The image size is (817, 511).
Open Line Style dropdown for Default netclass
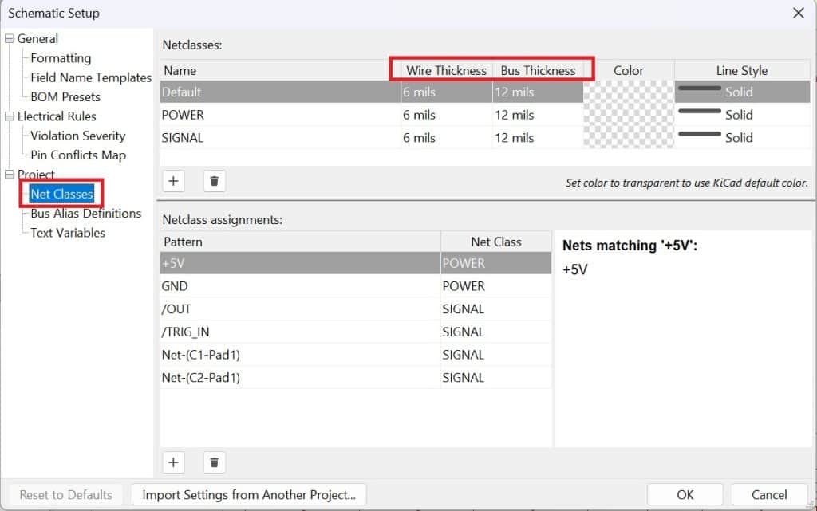(x=742, y=92)
